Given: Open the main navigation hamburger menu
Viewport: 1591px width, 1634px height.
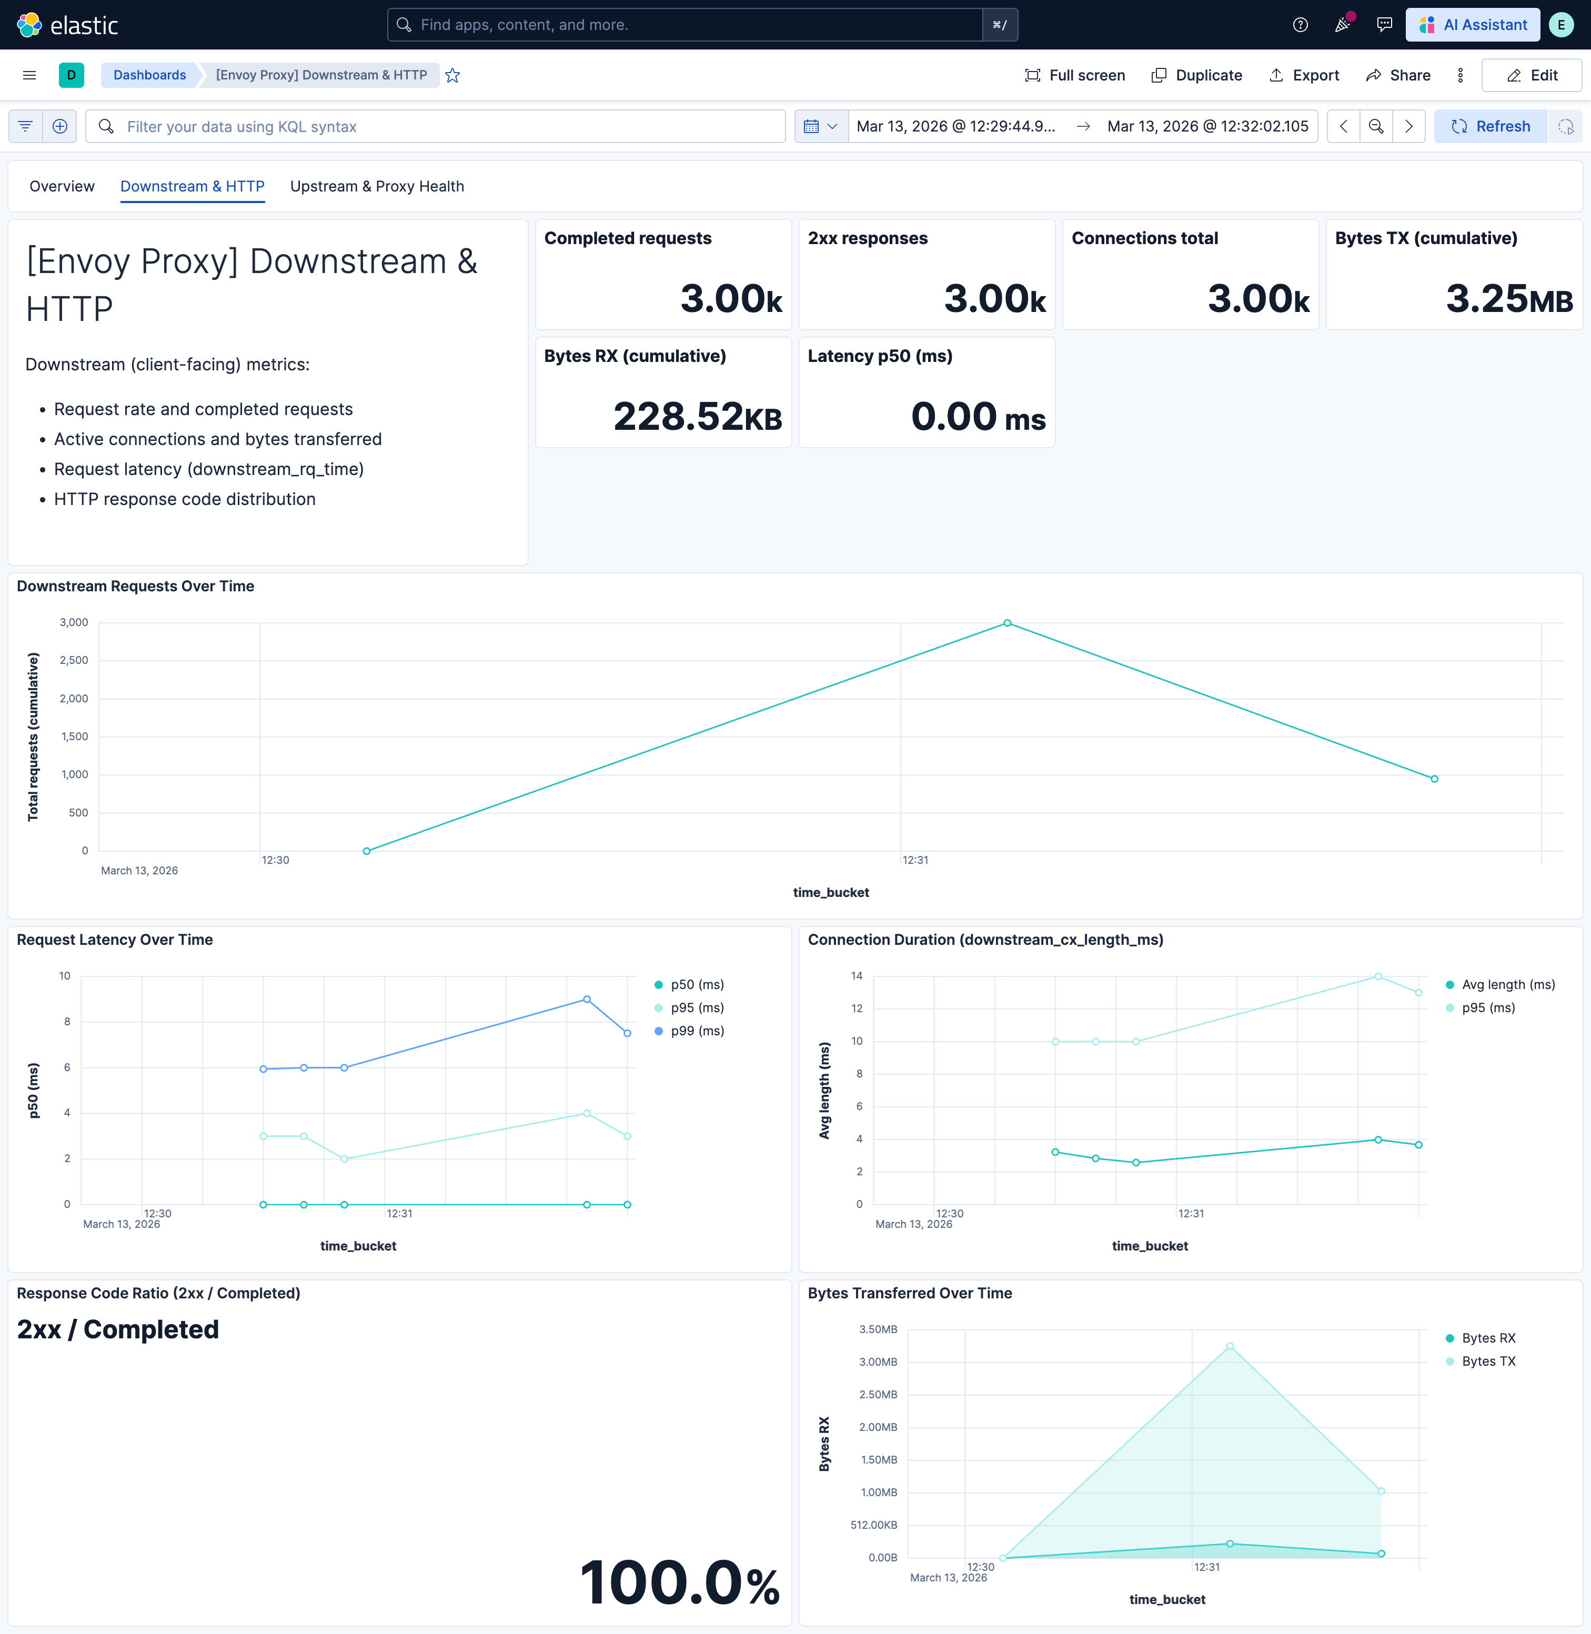Looking at the screenshot, I should 29,75.
